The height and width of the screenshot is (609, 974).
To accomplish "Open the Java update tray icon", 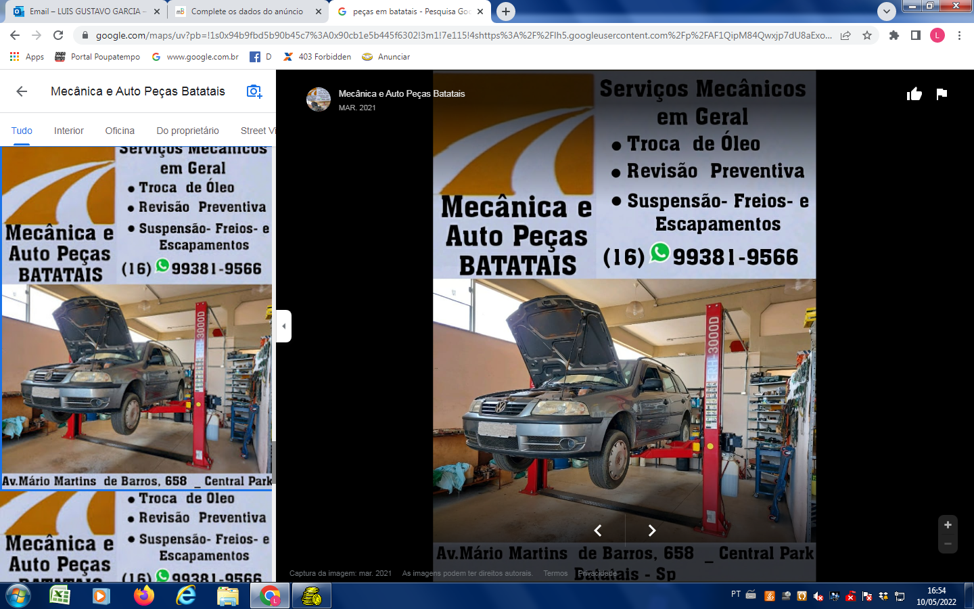I will (770, 596).
